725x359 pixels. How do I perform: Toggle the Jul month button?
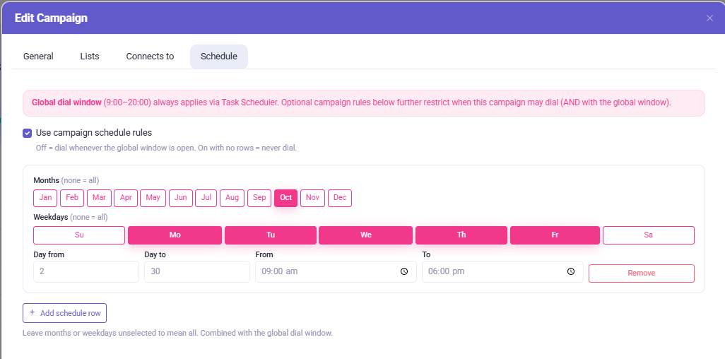[206, 198]
